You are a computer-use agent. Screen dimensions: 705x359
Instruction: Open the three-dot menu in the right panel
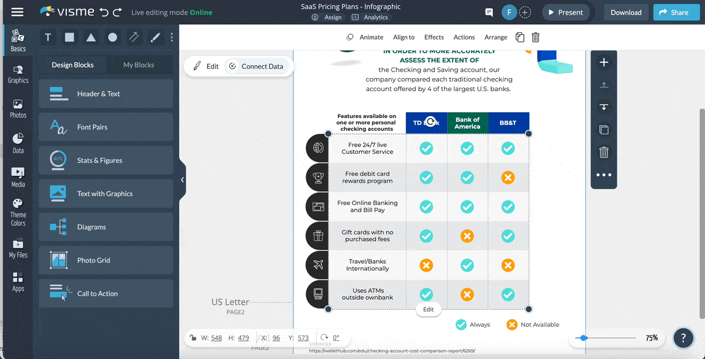[x=603, y=175]
